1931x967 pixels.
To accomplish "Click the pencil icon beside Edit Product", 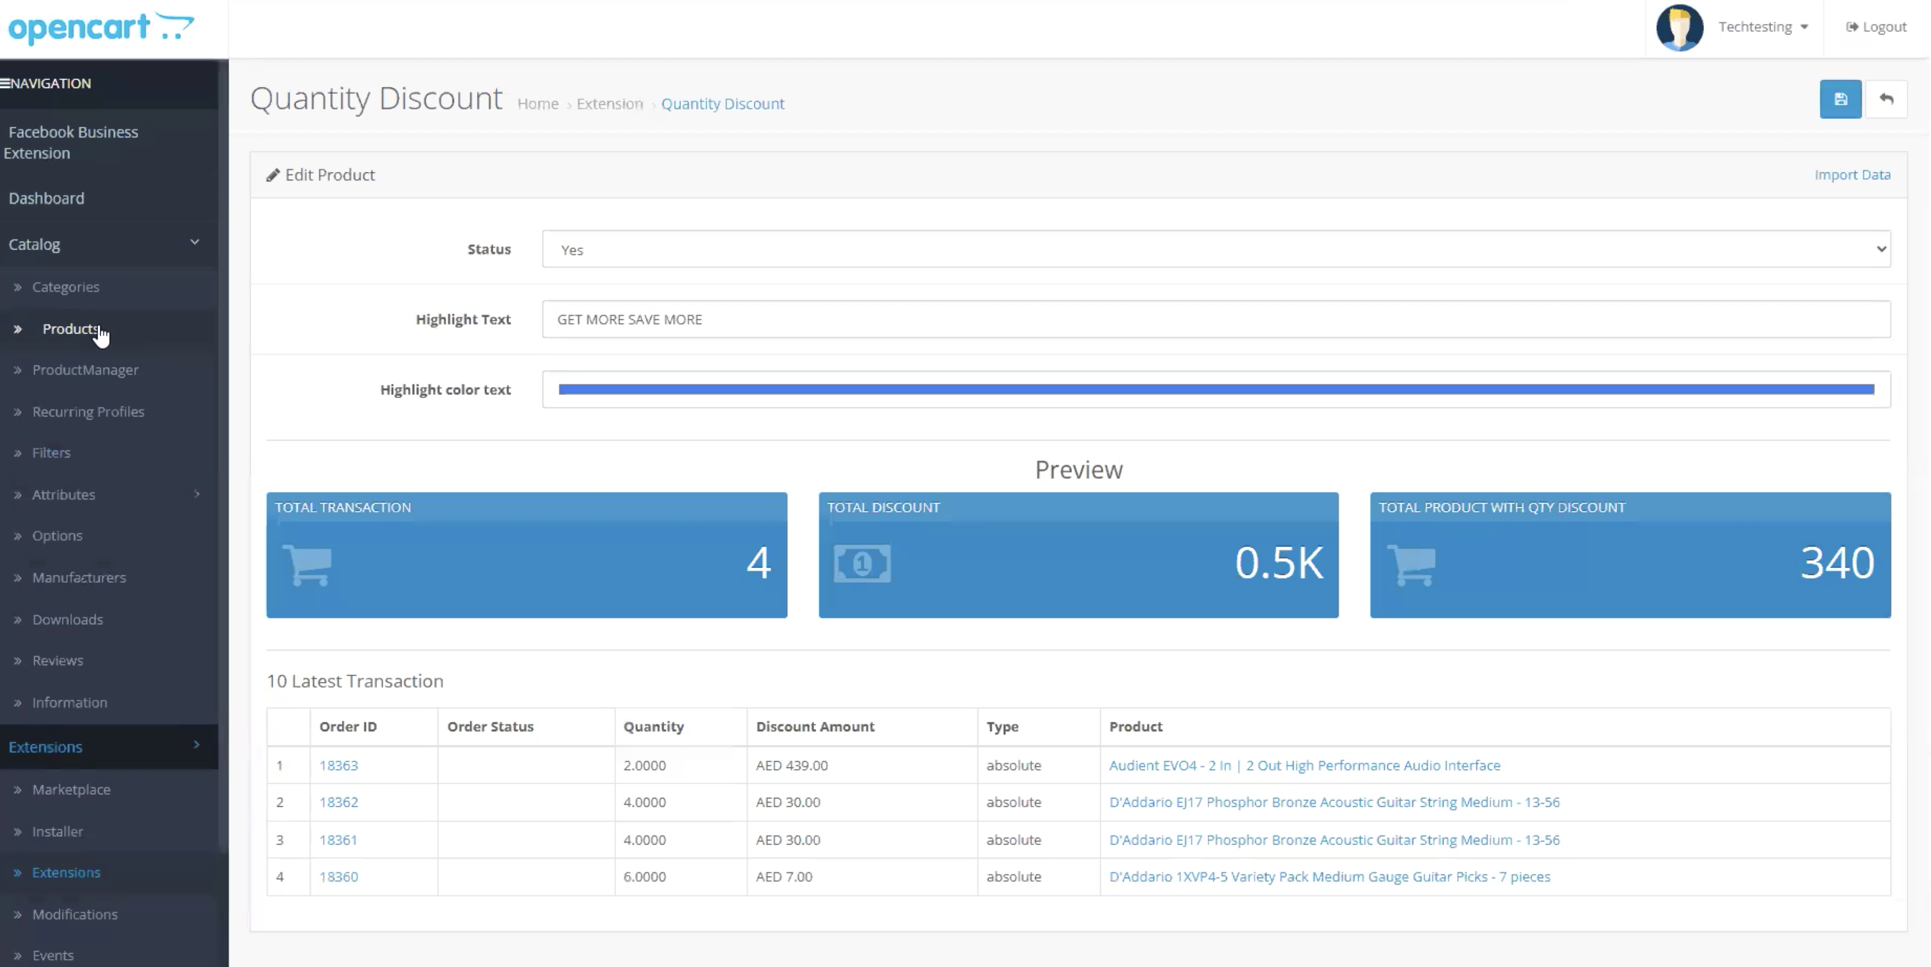I will [273, 175].
